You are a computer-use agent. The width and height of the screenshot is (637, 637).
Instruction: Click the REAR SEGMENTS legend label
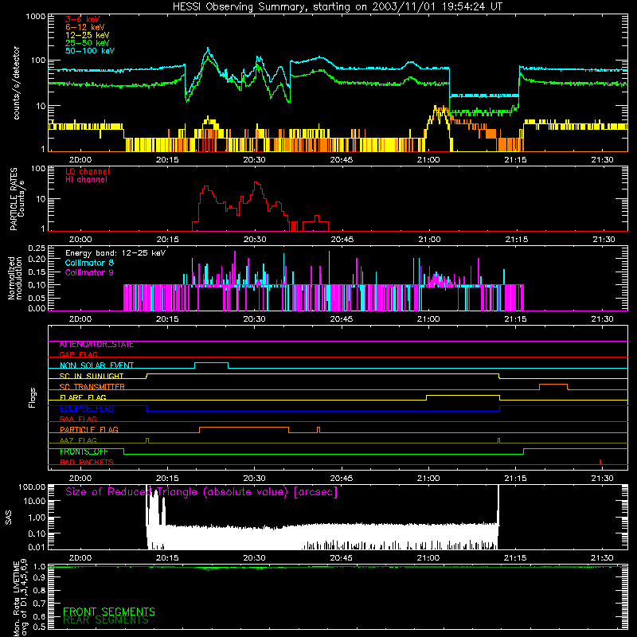tap(106, 620)
